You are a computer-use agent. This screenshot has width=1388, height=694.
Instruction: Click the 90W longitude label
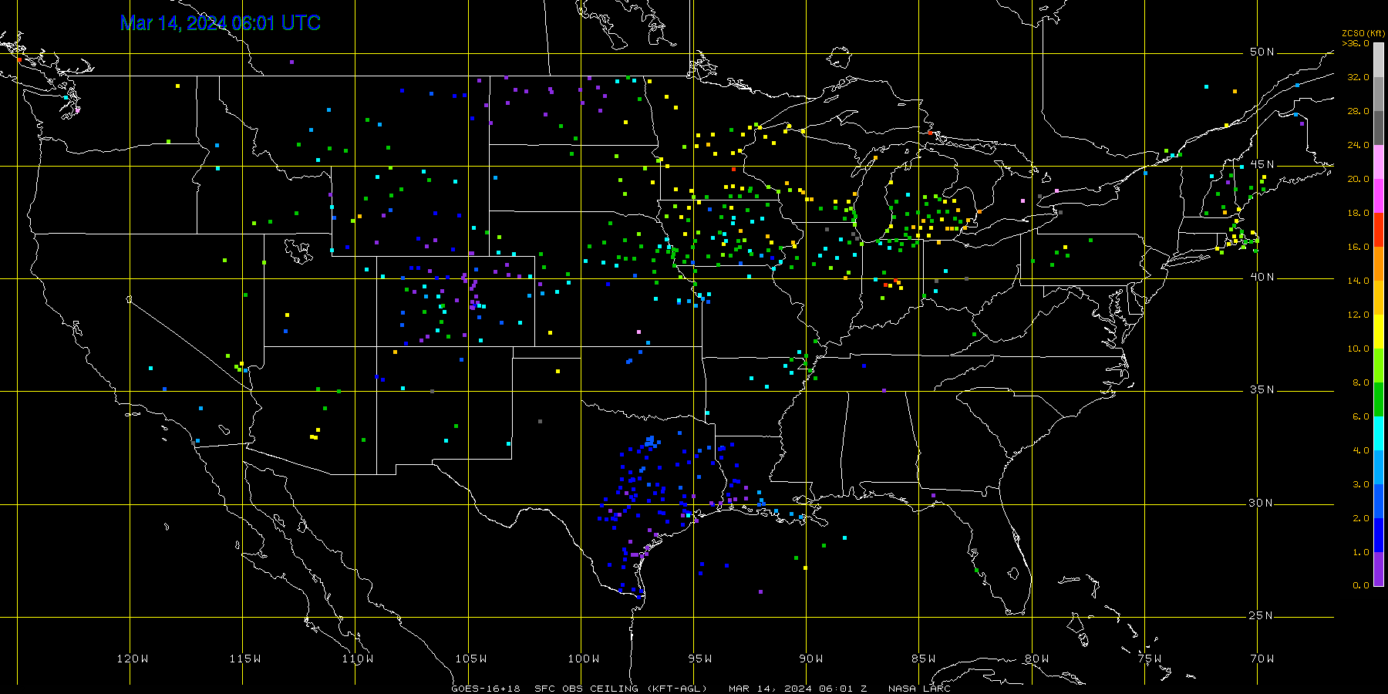click(811, 659)
